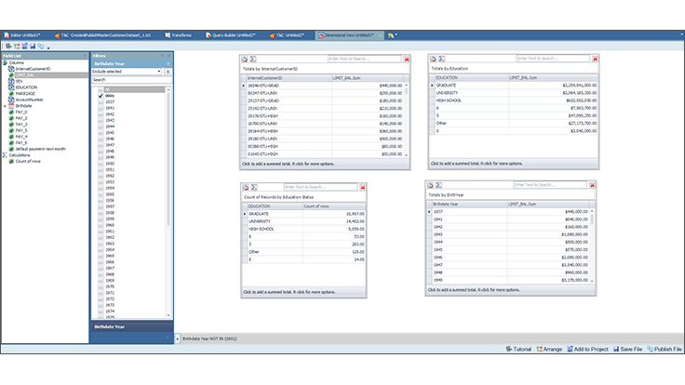Click the Save icon in the top toolbar
The width and height of the screenshot is (685, 385).
click(x=34, y=46)
